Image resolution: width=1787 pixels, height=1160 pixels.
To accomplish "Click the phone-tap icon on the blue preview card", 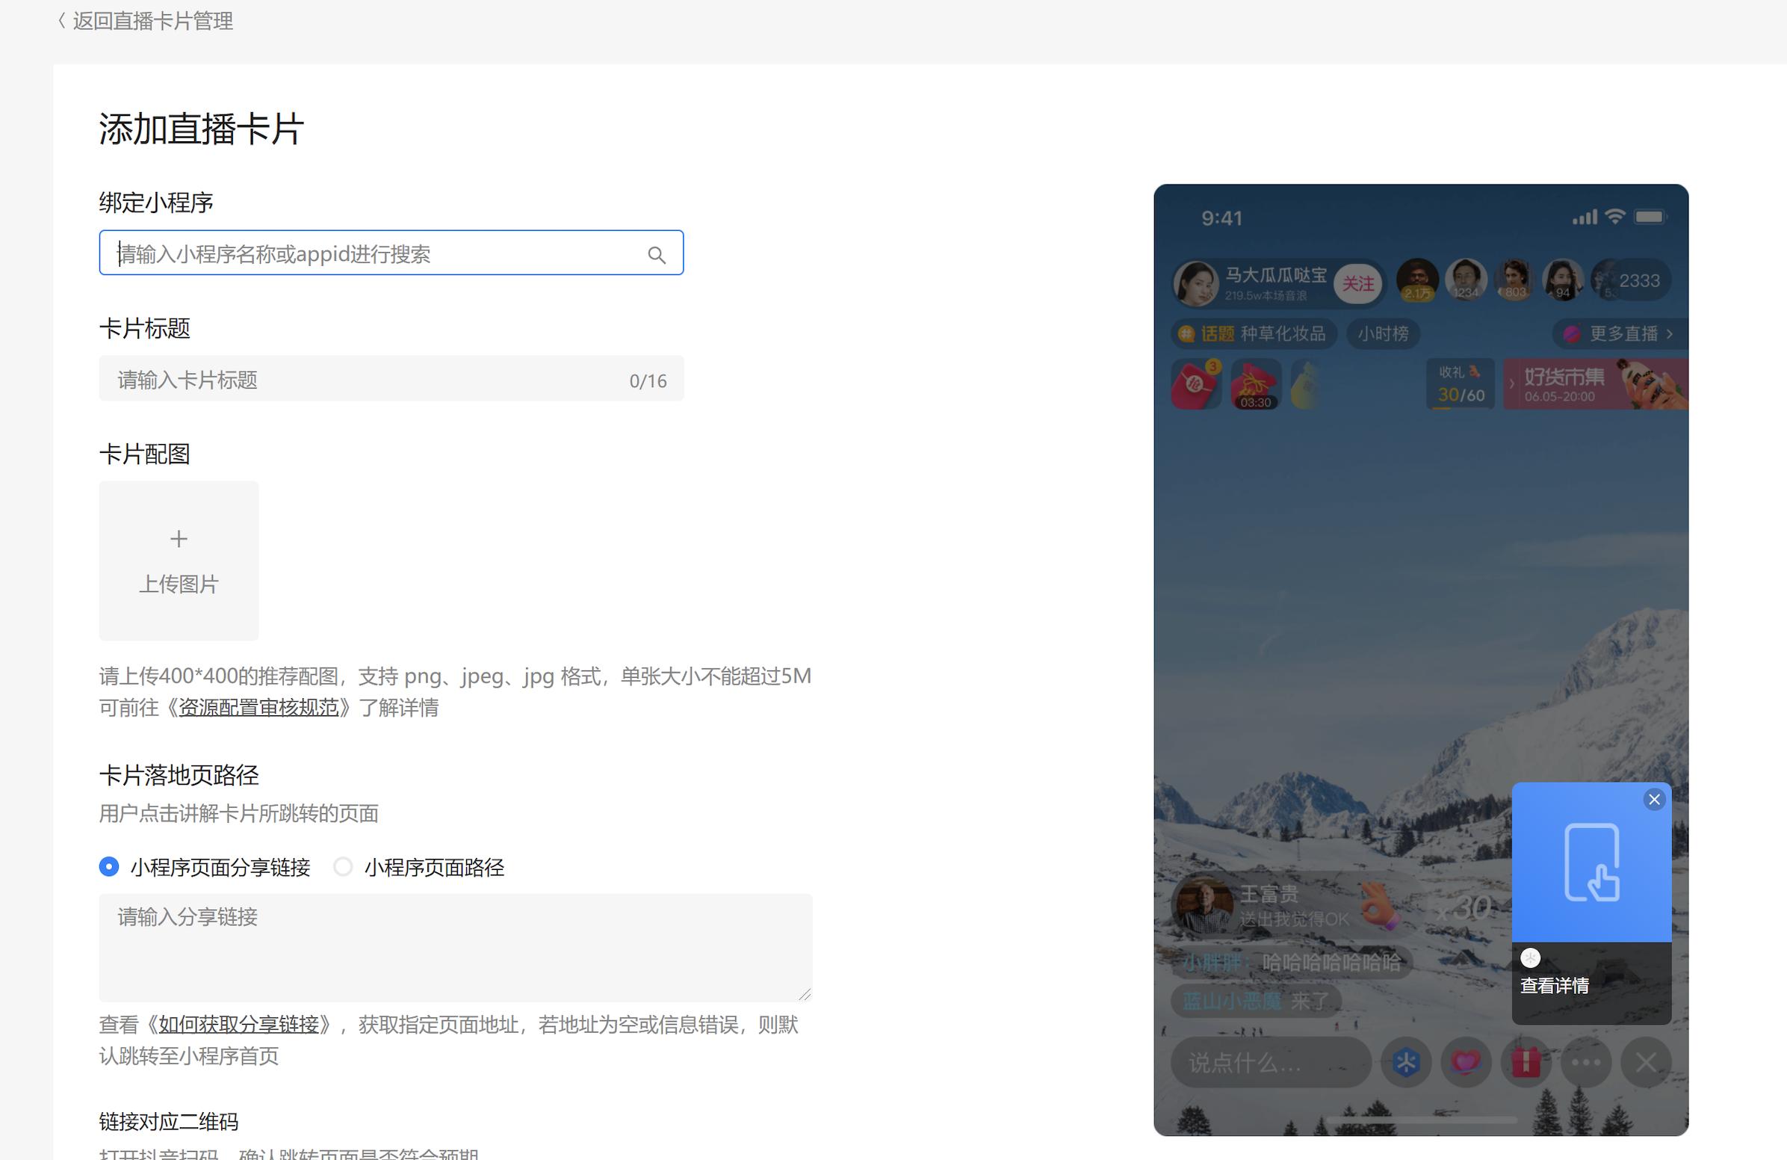I will tap(1592, 862).
